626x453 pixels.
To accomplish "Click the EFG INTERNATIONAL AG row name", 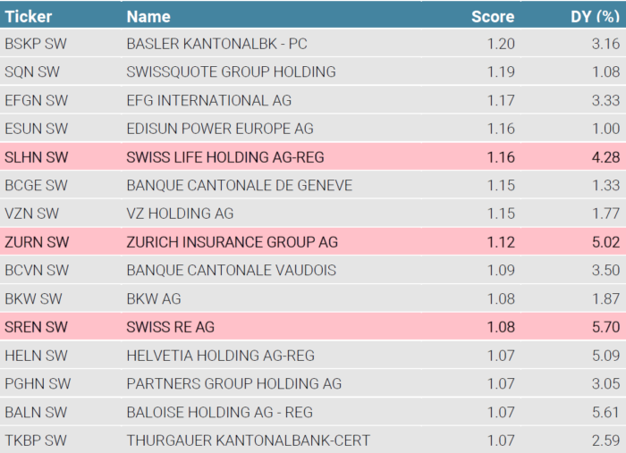I will pyautogui.click(x=209, y=100).
